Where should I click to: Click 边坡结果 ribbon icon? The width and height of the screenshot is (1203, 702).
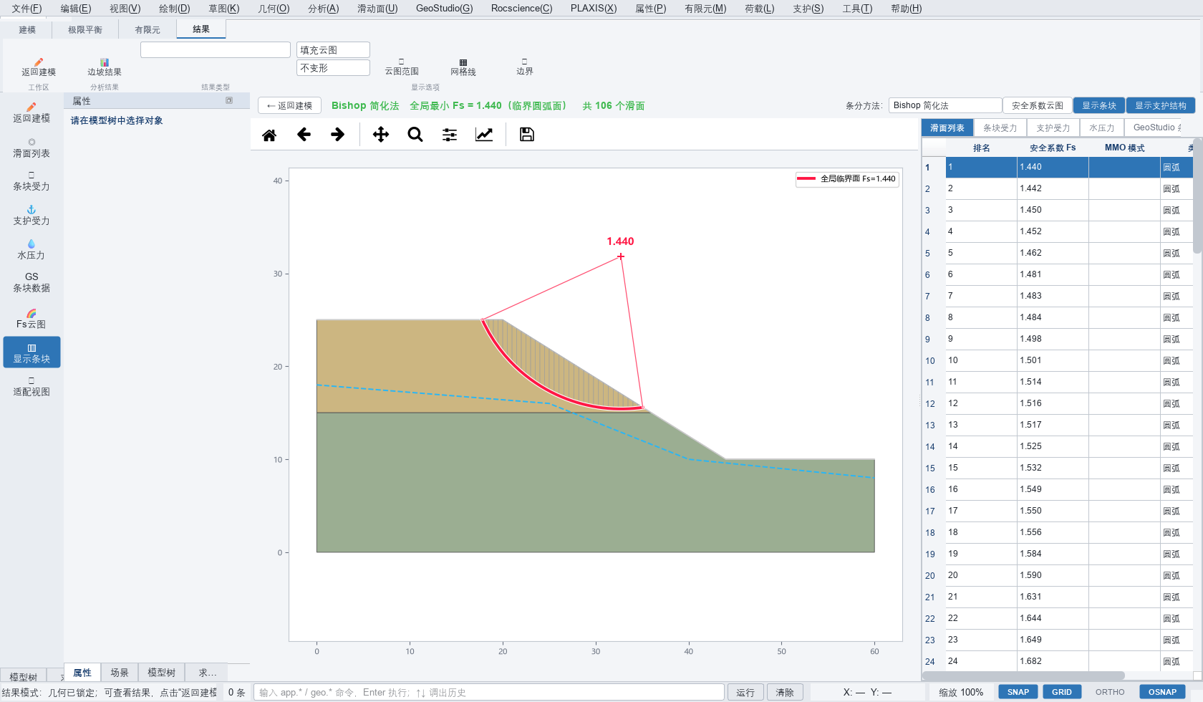click(105, 67)
